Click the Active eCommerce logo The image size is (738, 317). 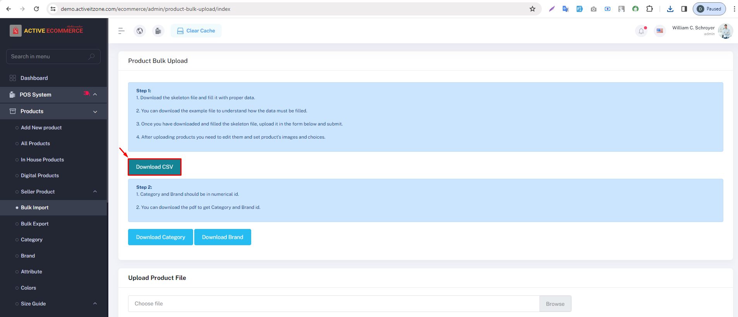coord(46,31)
